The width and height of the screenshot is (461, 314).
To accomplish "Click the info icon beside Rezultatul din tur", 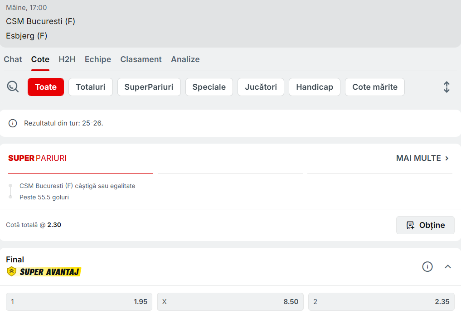I will [x=13, y=123].
